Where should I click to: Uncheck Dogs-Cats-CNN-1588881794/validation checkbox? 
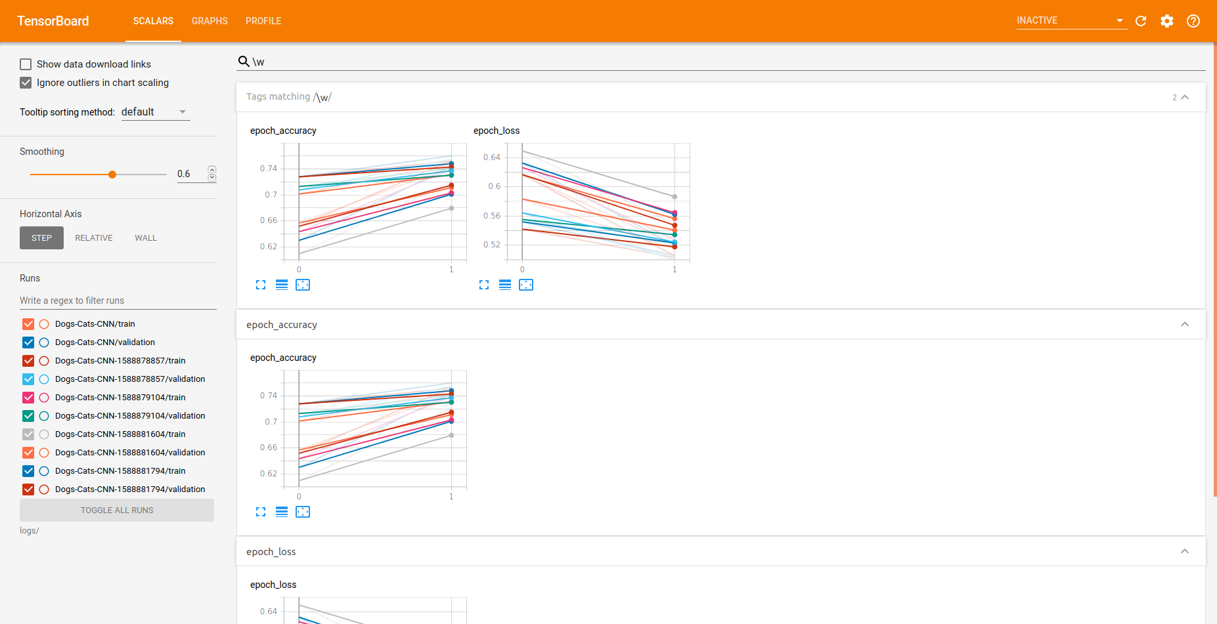point(28,489)
